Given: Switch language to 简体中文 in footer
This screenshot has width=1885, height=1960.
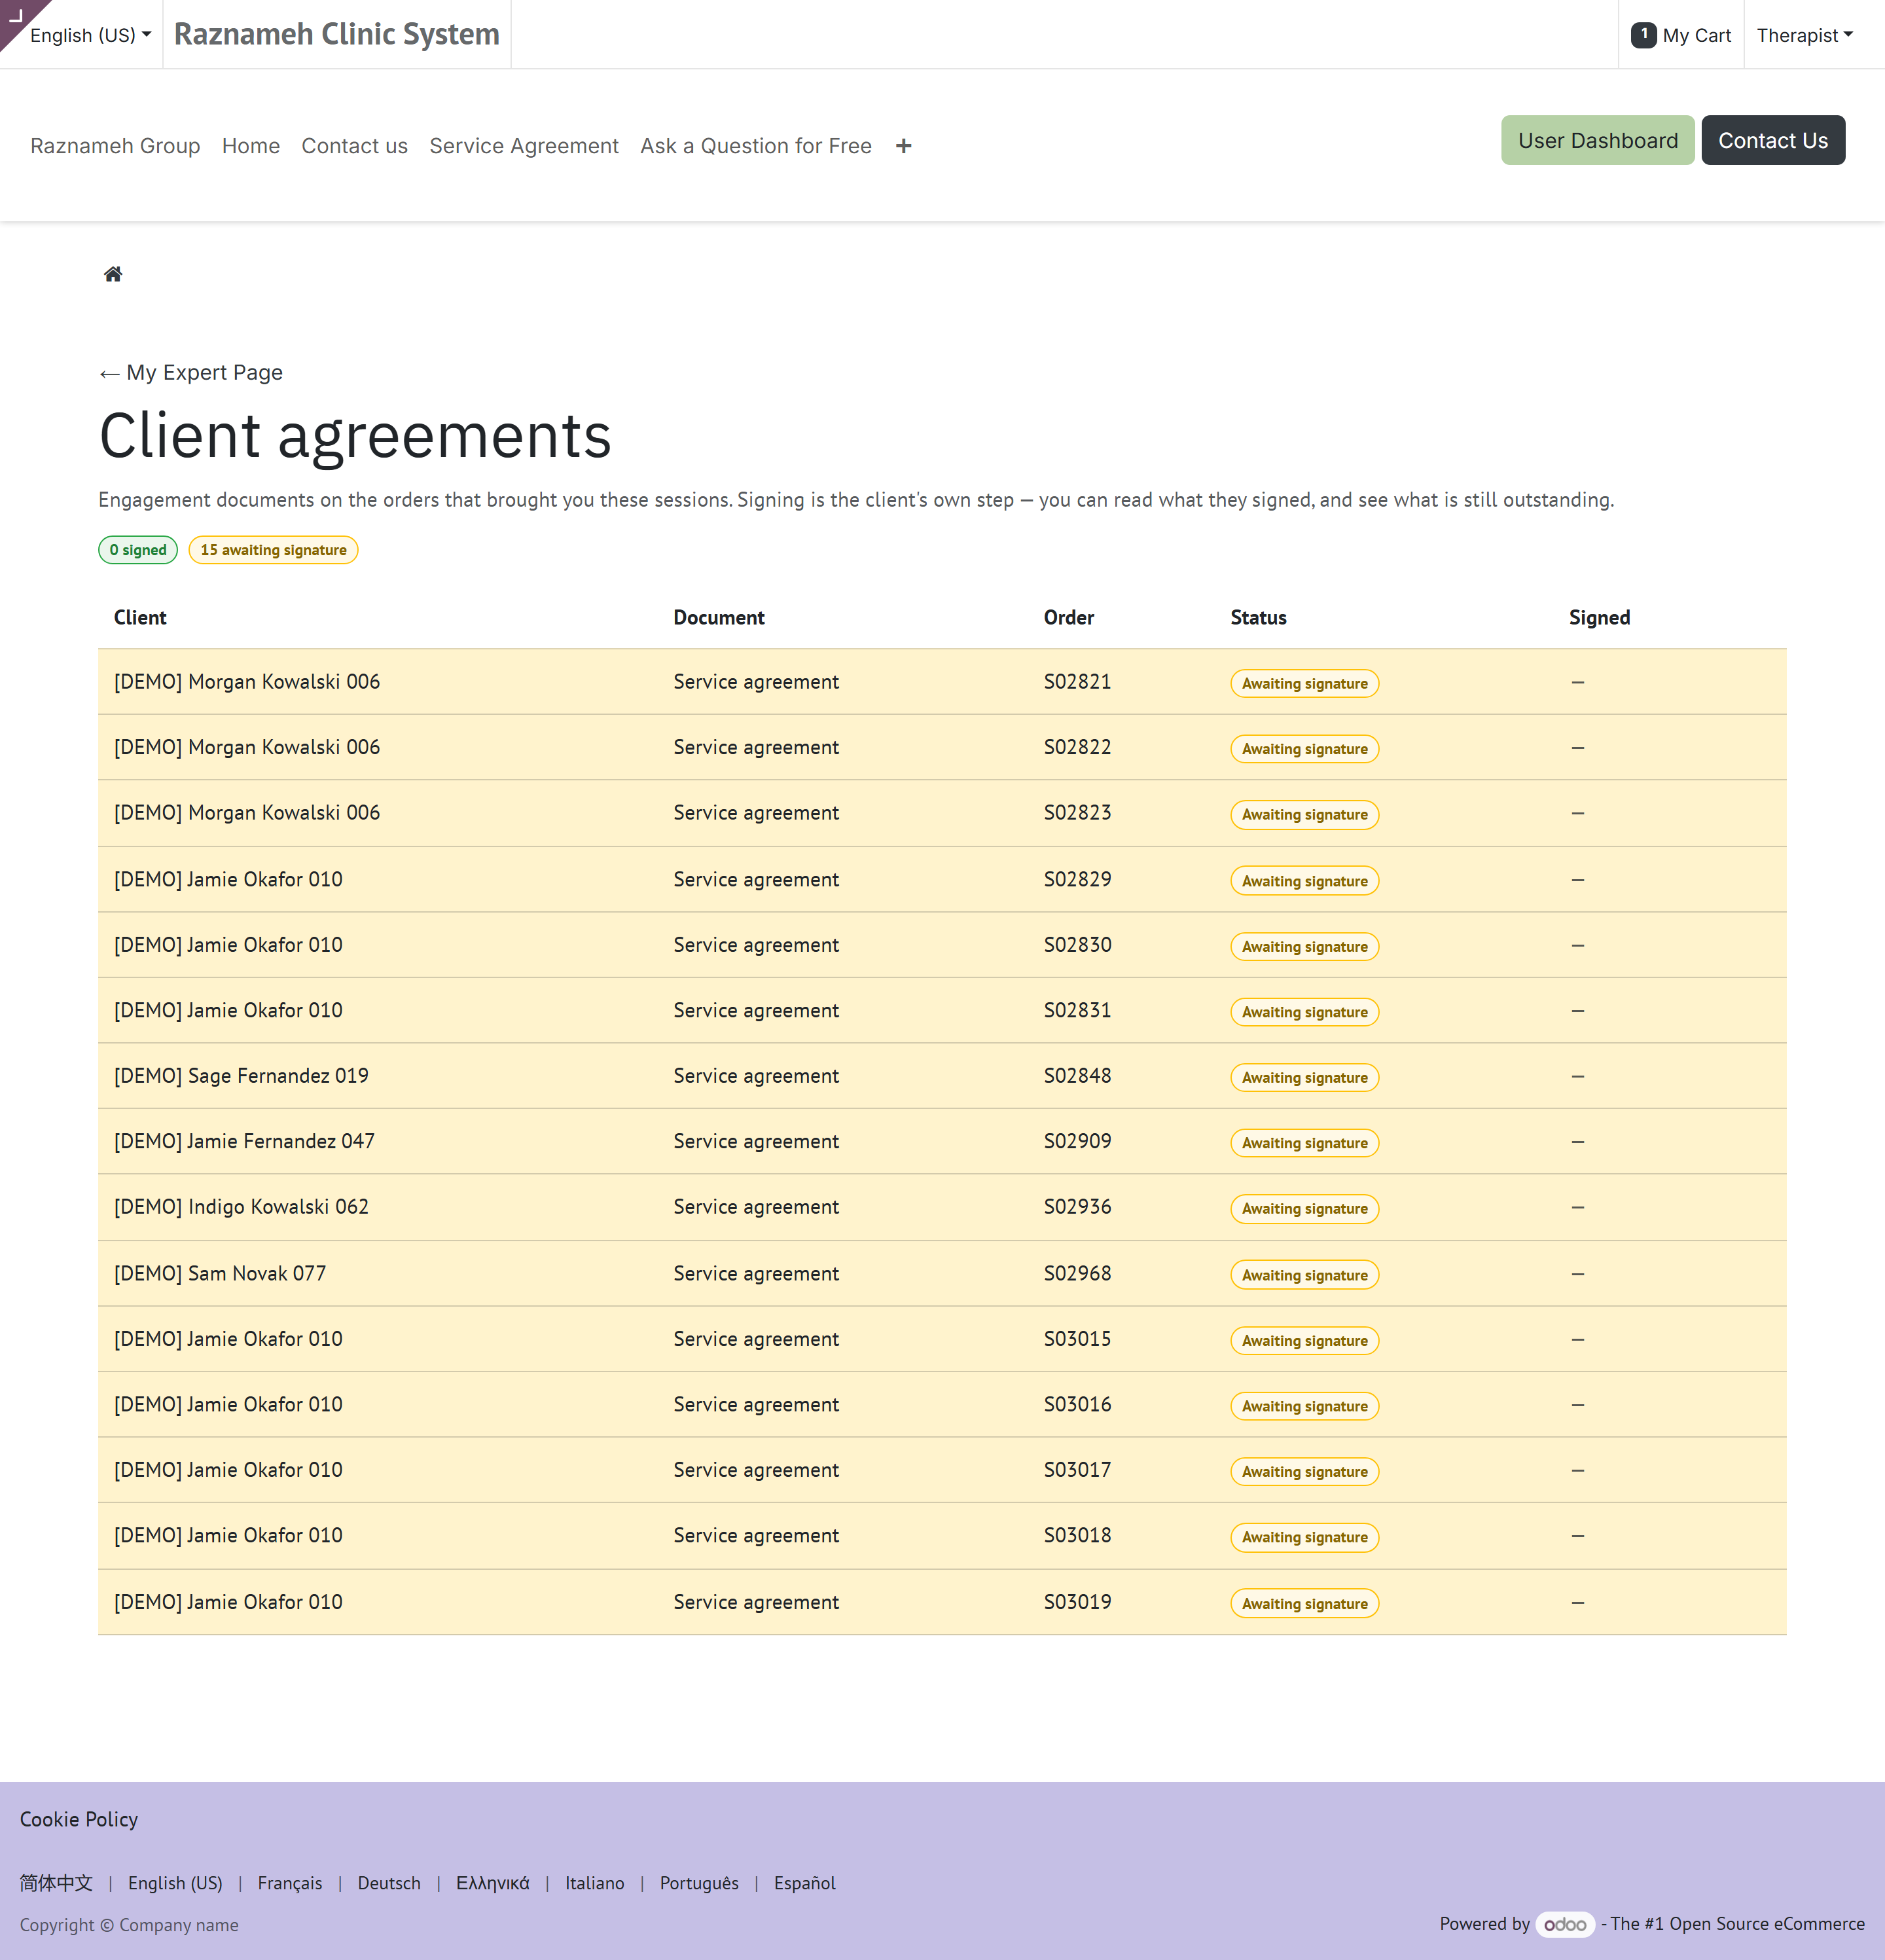Looking at the screenshot, I should click(x=56, y=1883).
